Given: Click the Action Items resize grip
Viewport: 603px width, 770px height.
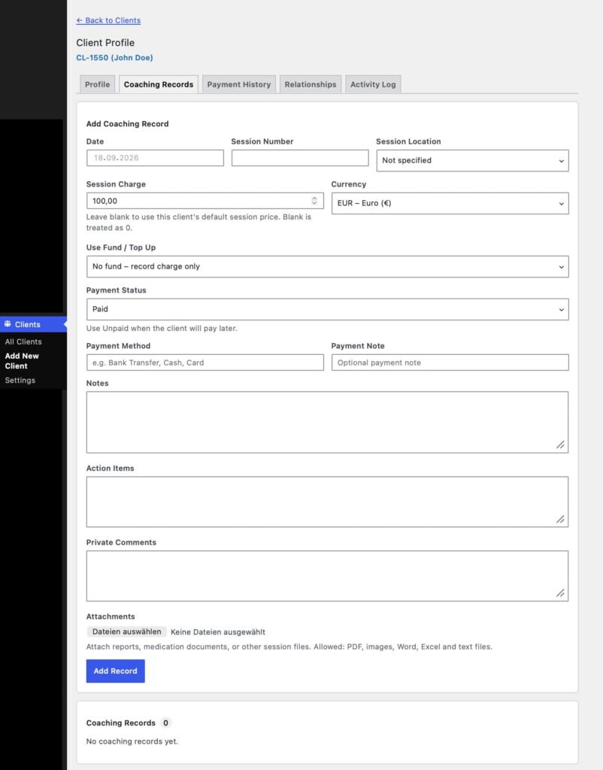Looking at the screenshot, I should 560,519.
